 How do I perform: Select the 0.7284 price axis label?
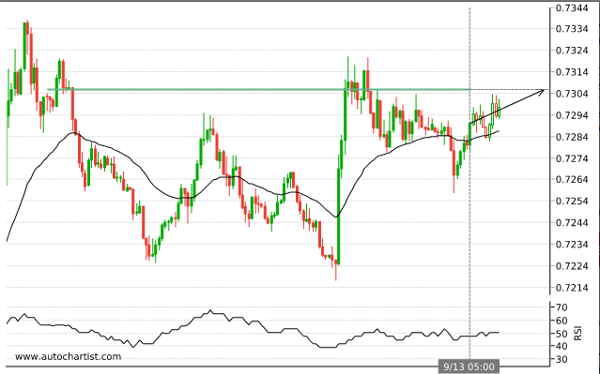coord(572,137)
